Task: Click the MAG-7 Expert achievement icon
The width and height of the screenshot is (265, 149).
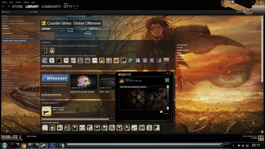Action: click(46, 111)
